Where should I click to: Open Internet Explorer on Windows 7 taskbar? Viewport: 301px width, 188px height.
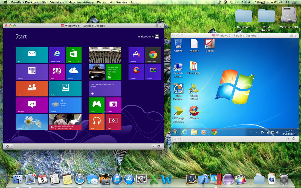184,132
